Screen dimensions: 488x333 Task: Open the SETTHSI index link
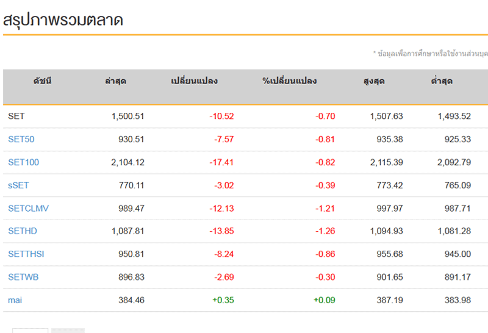click(26, 254)
